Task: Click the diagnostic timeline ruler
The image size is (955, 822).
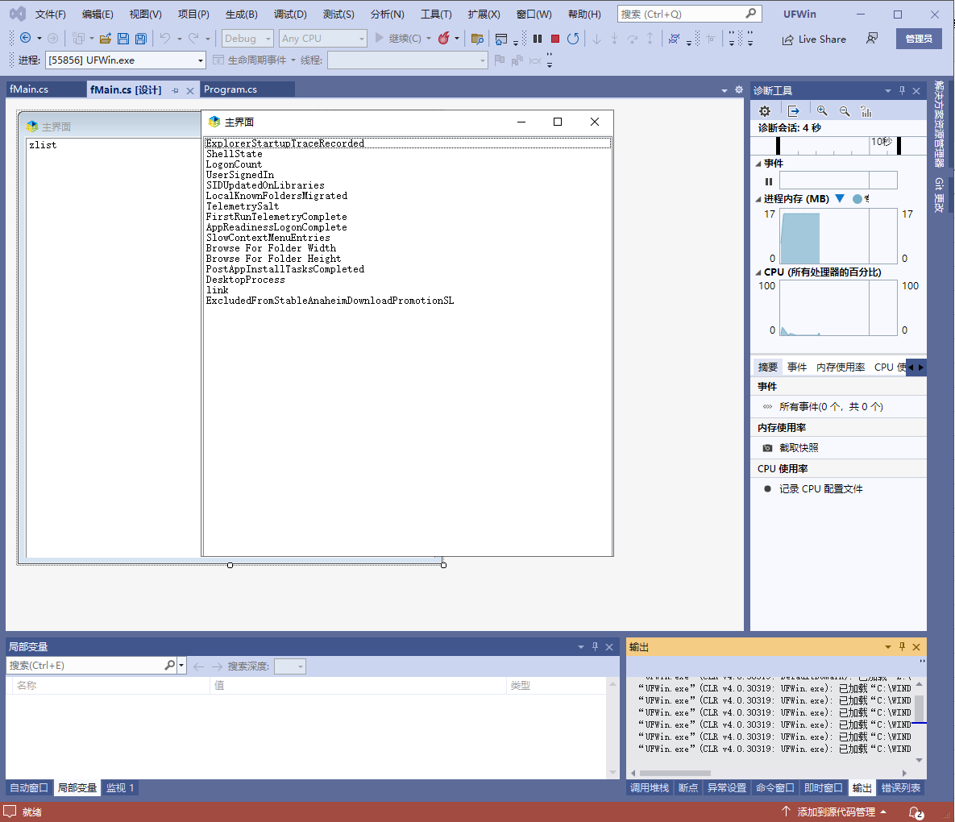Action: tap(838, 146)
